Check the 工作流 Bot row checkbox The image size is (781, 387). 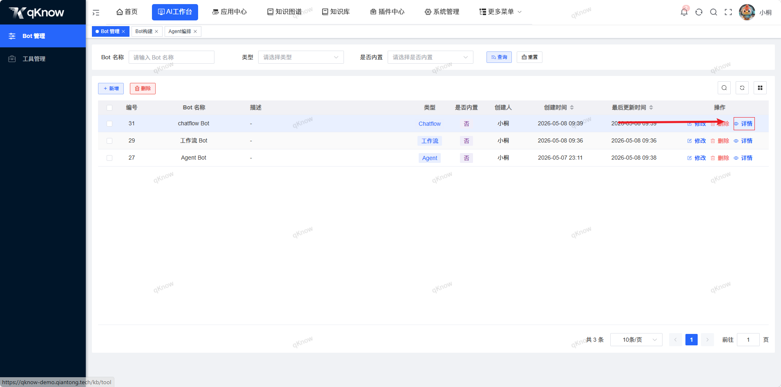(109, 141)
